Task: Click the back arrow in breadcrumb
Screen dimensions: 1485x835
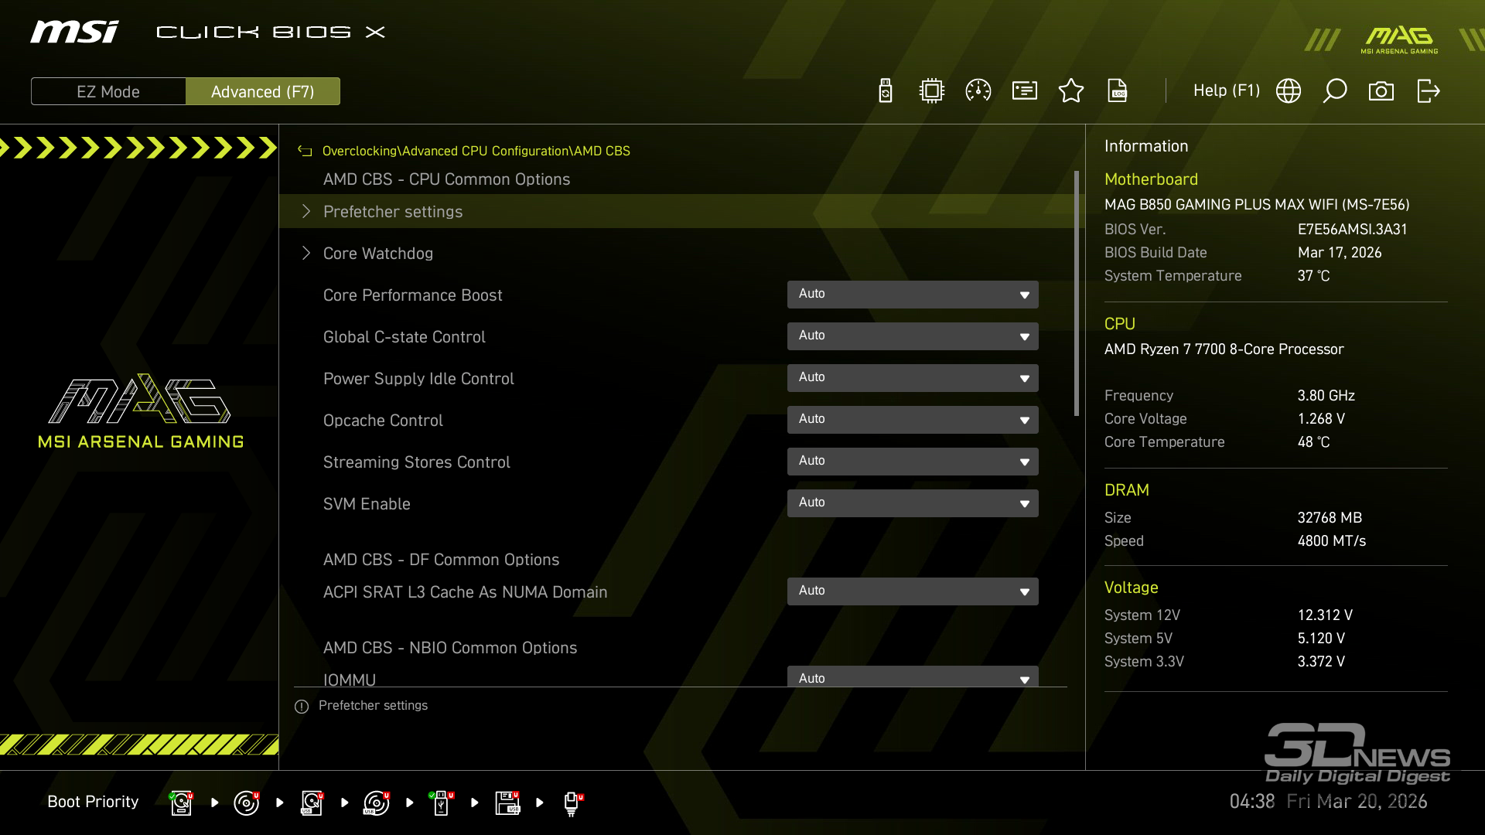Action: [306, 152]
